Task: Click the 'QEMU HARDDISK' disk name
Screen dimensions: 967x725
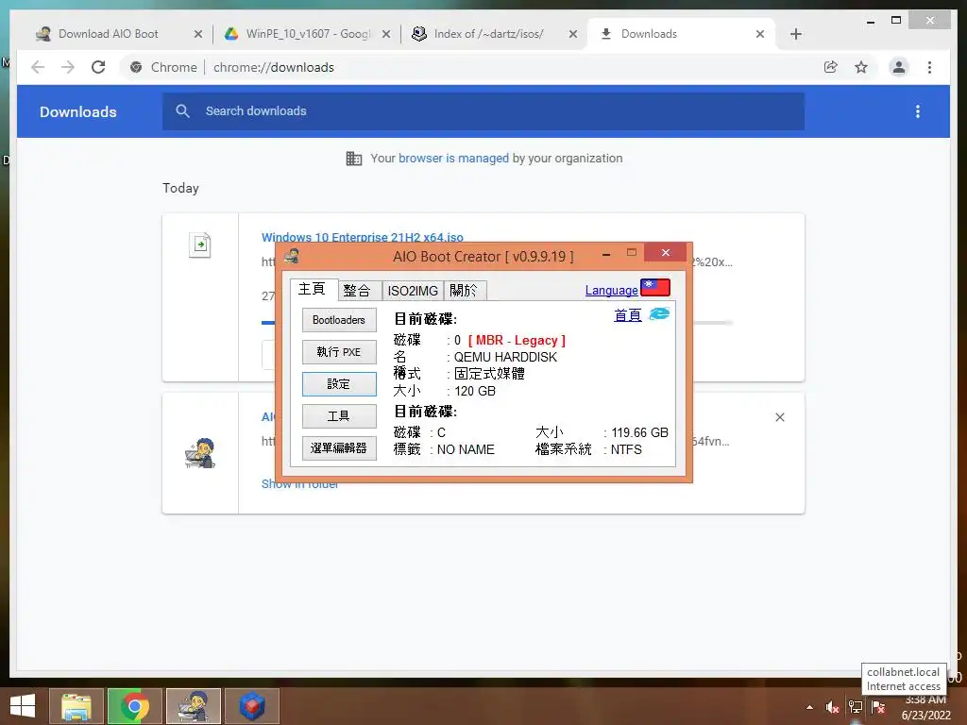Action: (x=505, y=357)
